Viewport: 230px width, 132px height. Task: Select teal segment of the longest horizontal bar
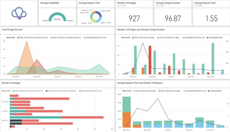point(35,117)
